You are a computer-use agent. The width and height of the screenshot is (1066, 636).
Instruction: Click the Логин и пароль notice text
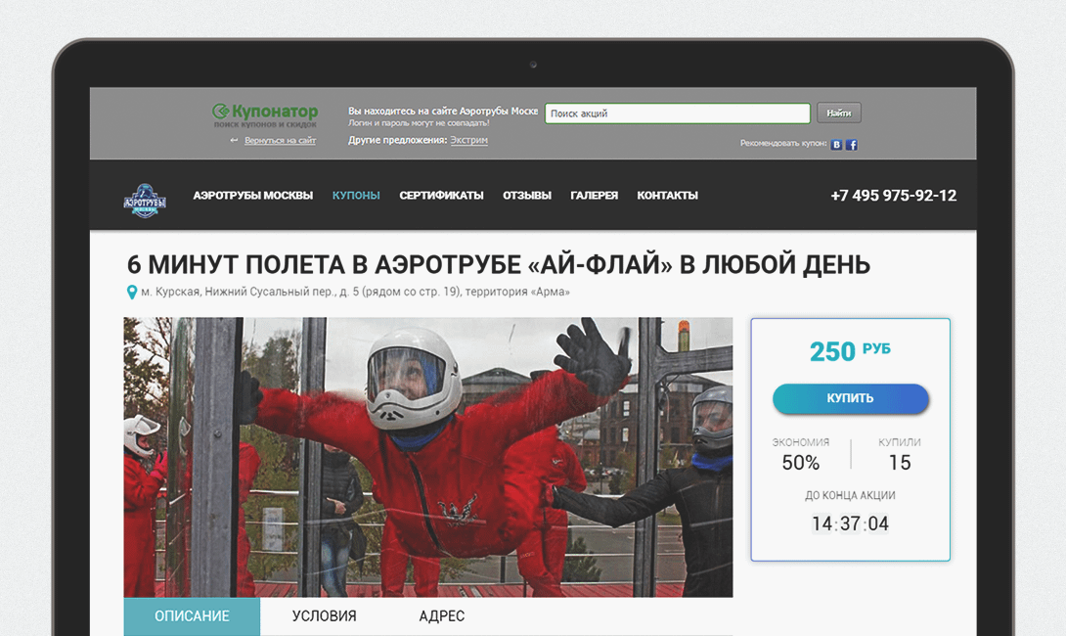point(419,123)
